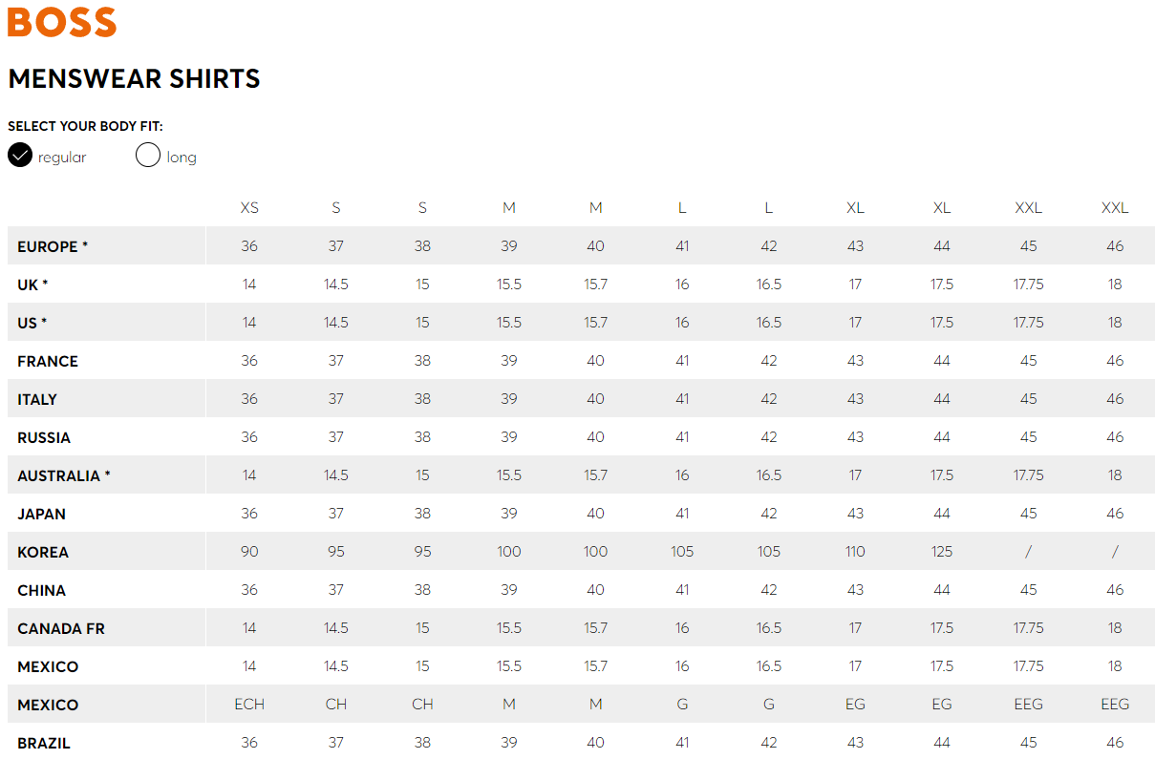The image size is (1155, 759).
Task: Click the BOSS logo
Action: pyautogui.click(x=62, y=22)
